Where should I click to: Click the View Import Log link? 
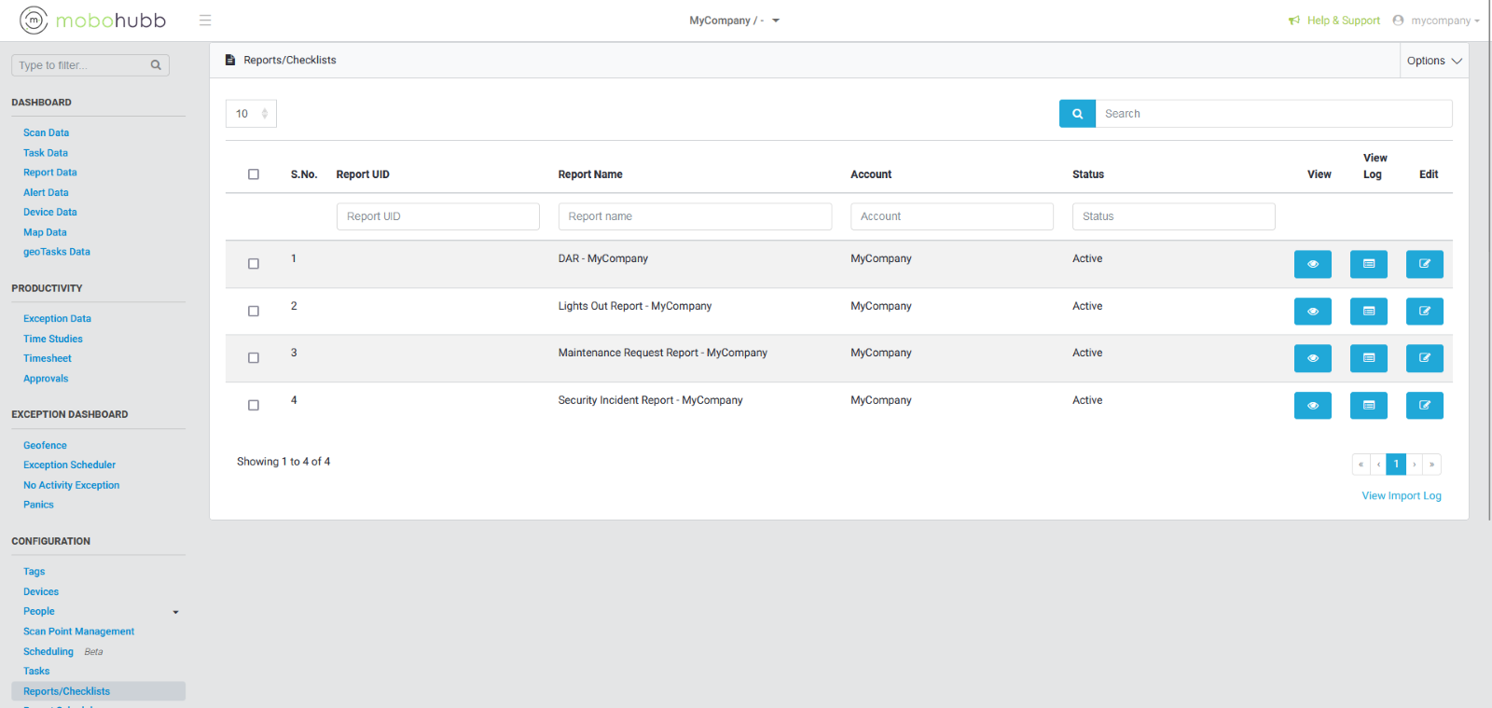1401,496
